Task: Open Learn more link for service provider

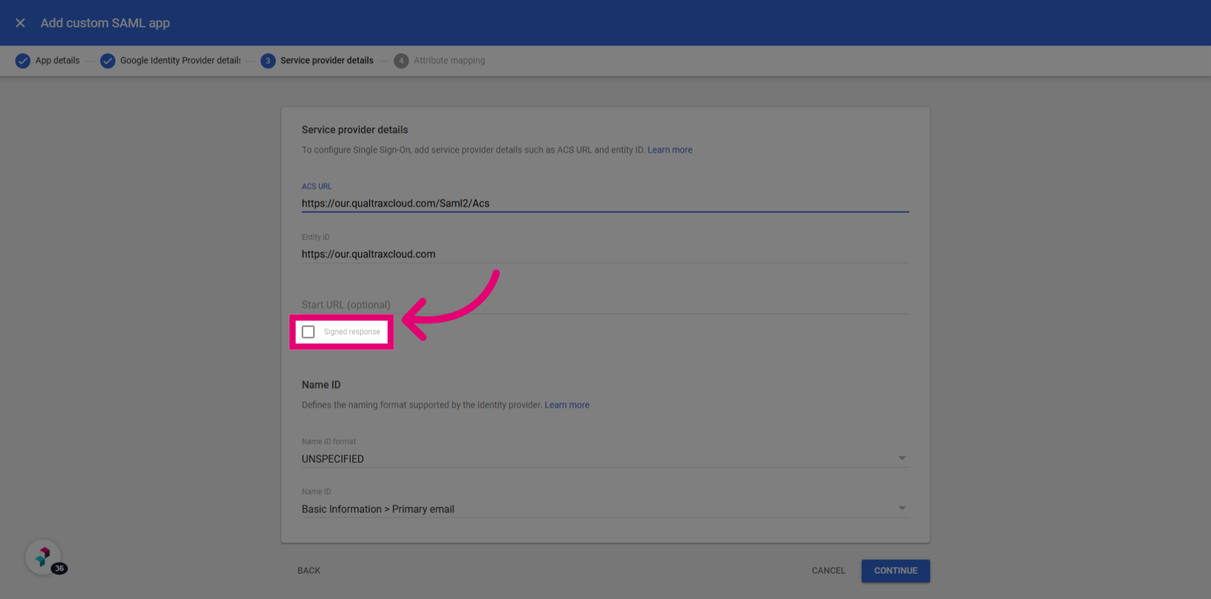Action: pos(670,150)
